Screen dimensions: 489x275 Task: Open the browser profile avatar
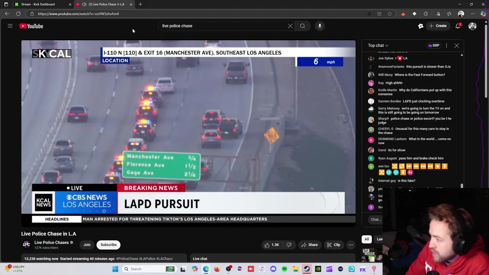click(x=461, y=14)
